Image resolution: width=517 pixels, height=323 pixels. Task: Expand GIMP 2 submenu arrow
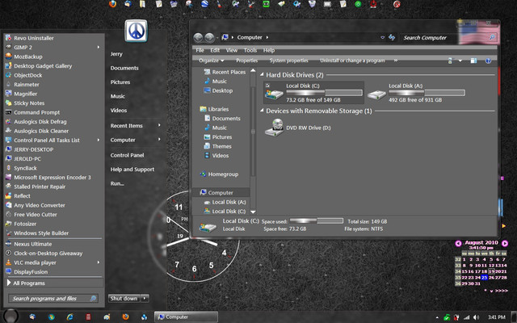[99, 47]
